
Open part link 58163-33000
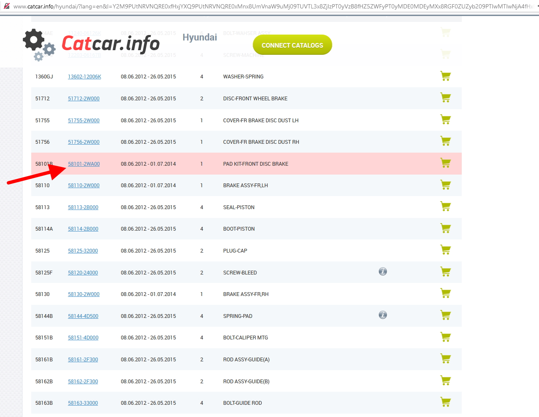[83, 403]
